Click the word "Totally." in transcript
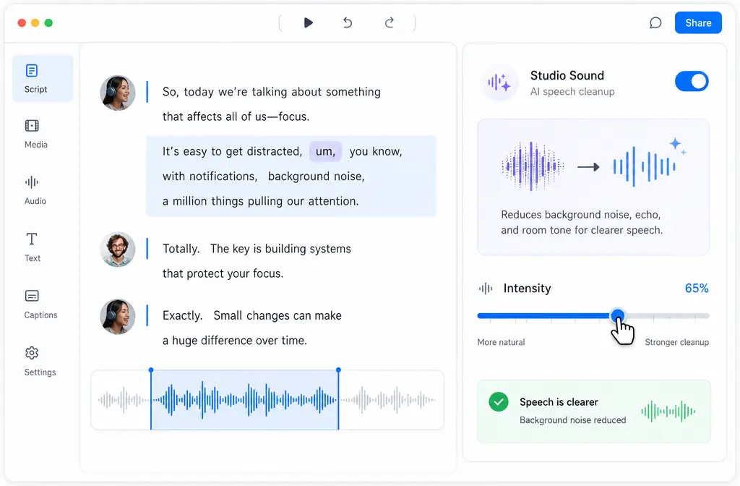This screenshot has width=740, height=486. [x=181, y=249]
